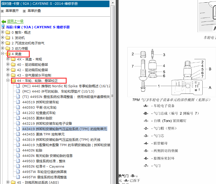
Task: Click folder icon of 0 整车- 概述
Action: tap(8, 32)
